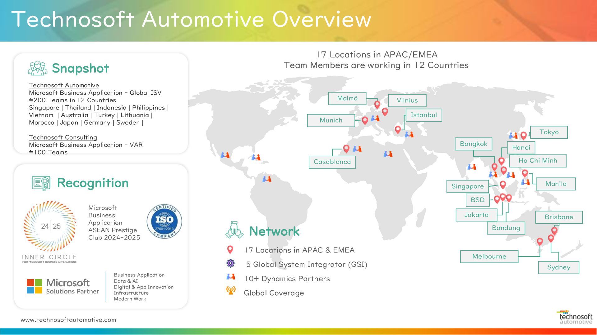Screen dimensions: 597x335
Task: Click 'Team Members are working in 12 Countries'
Action: [x=376, y=65]
